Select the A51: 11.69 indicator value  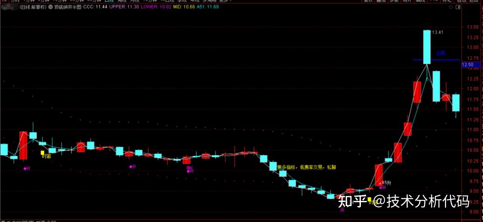point(208,7)
